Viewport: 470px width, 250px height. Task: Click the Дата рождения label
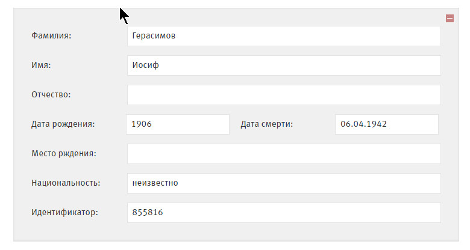tap(63, 124)
